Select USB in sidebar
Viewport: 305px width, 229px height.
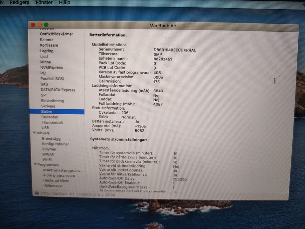pos(45,128)
